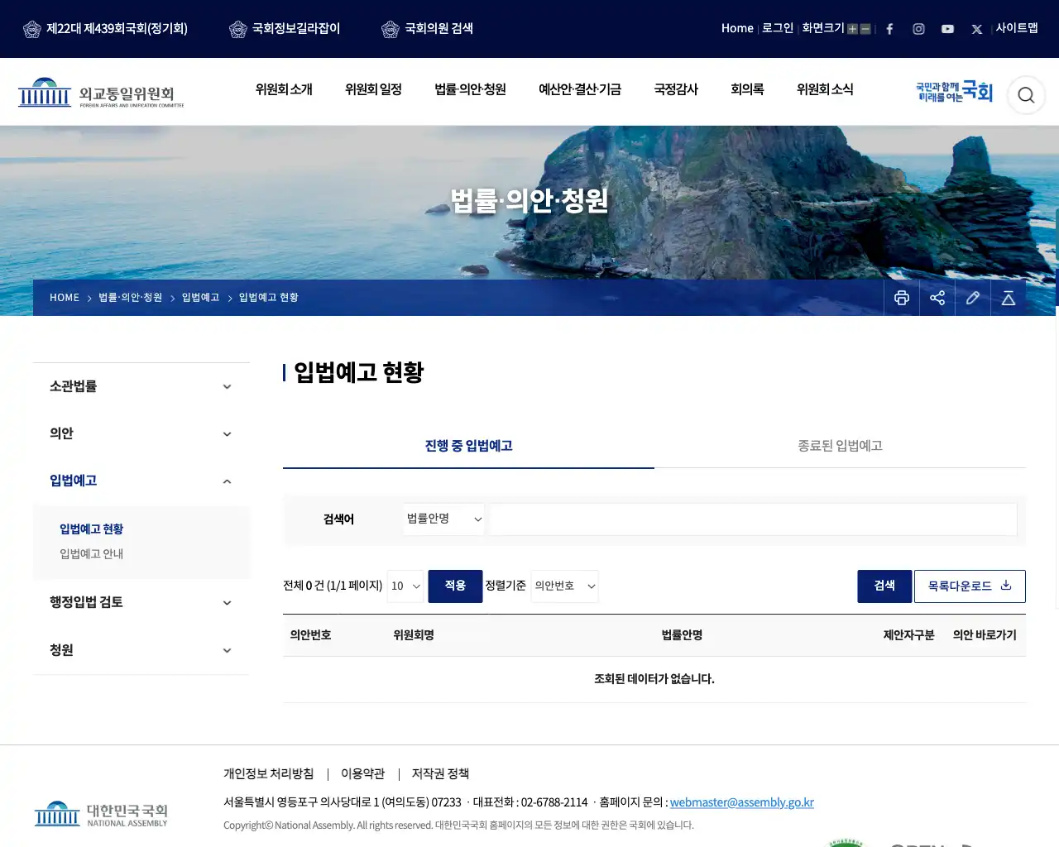Click 법률·의안·청원 breadcrumb item
Viewport: 1059px width, 847px height.
coord(131,298)
